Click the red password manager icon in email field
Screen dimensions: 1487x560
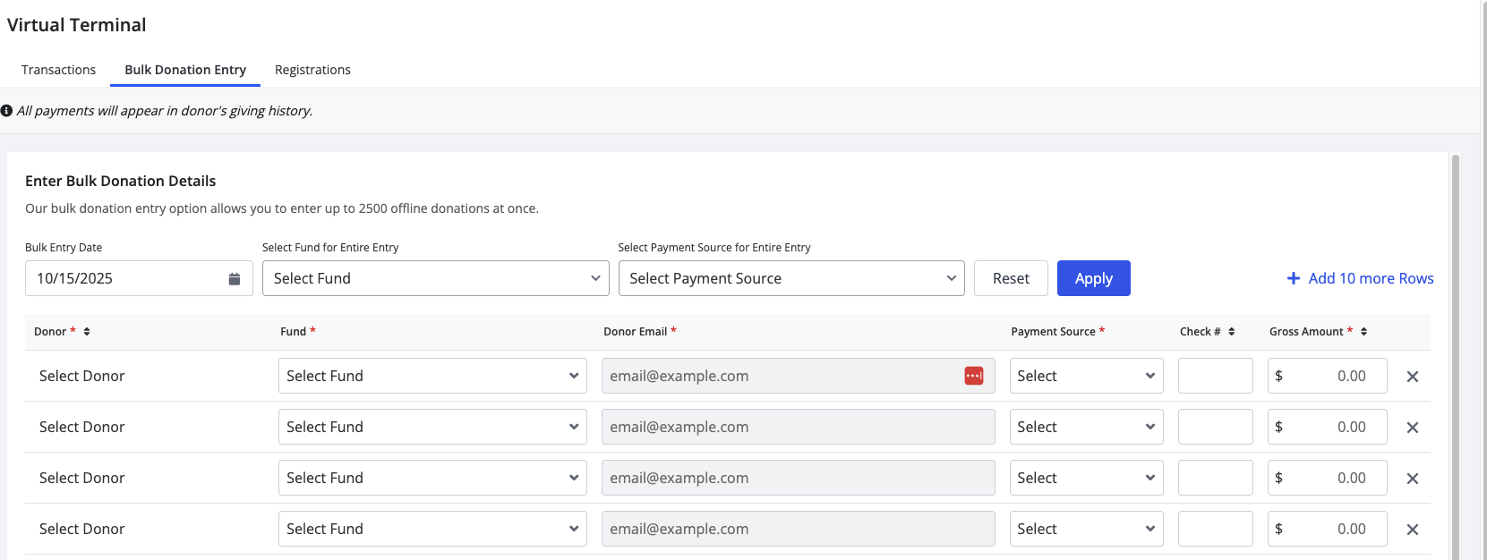point(974,376)
